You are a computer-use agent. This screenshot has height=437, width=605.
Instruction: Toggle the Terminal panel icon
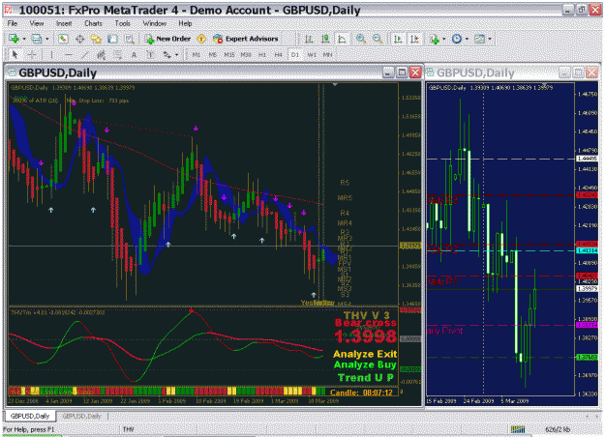coord(112,39)
